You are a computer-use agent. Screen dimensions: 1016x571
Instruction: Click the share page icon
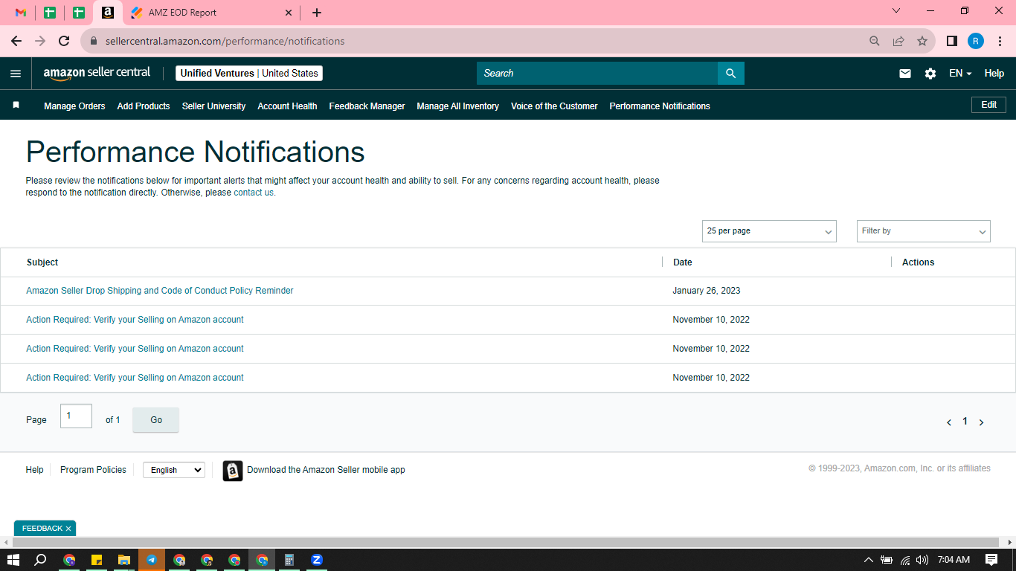click(898, 41)
